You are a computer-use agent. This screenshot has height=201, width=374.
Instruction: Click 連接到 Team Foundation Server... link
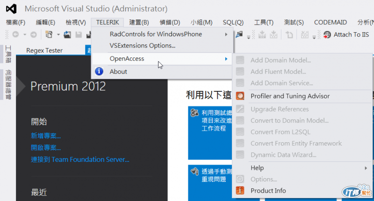(x=80, y=159)
